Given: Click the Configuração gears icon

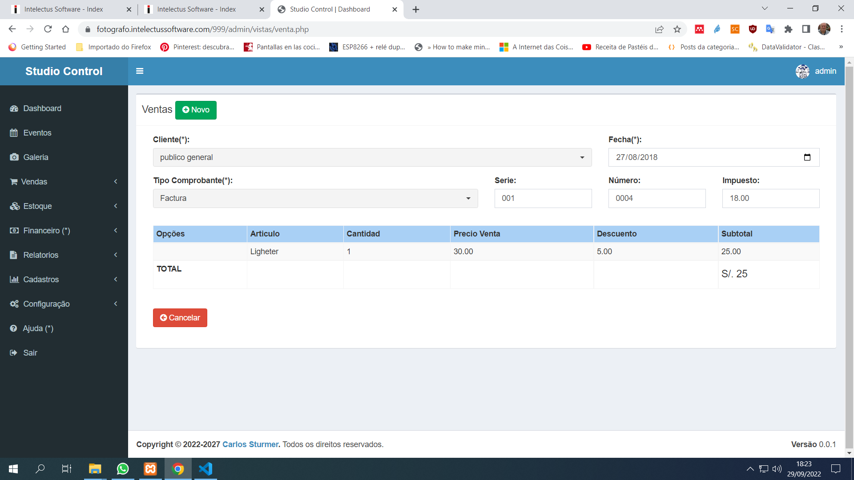Looking at the screenshot, I should [14, 304].
